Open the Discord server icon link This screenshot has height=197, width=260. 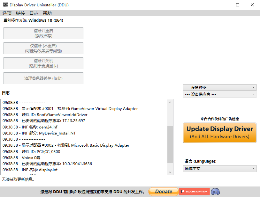pos(215,192)
